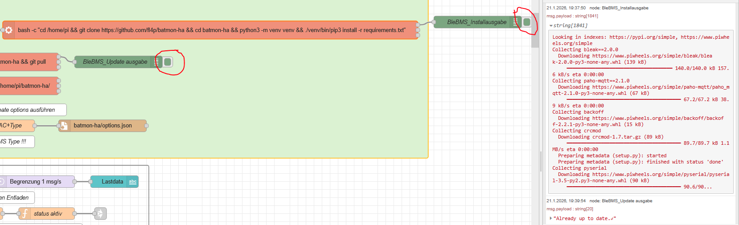Screen dimensions: 739x225
Task: Toggle the BleBMS_Update ausgabe debug output button
Action: pyautogui.click(x=168, y=62)
